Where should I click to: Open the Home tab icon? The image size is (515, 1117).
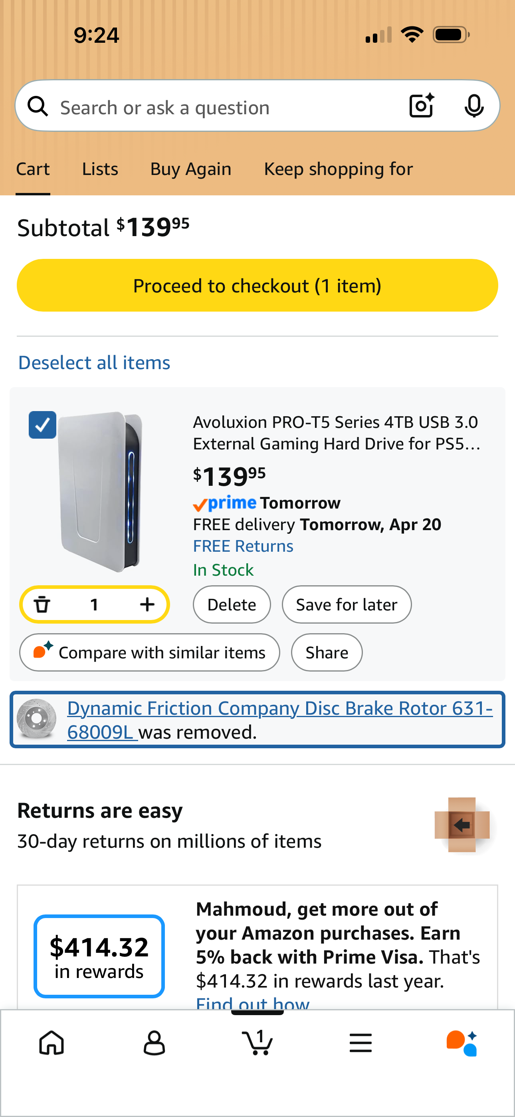(51, 1042)
